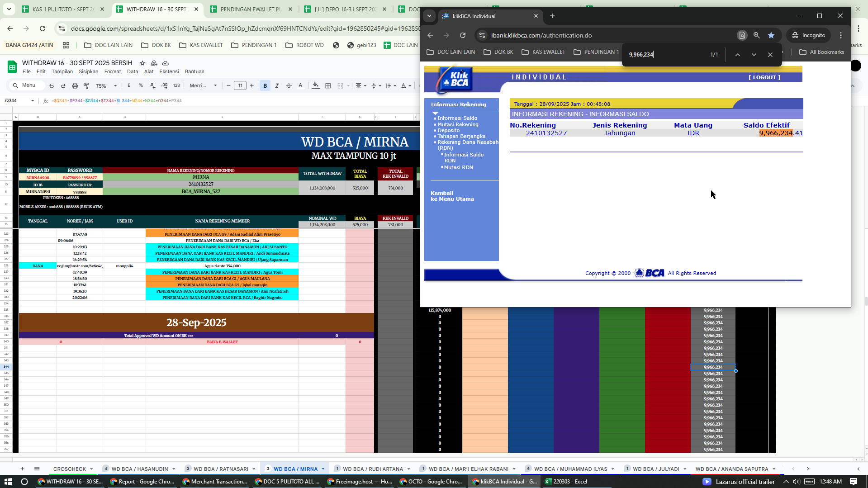The width and height of the screenshot is (868, 488).
Task: Toggle italic formatting
Action: [x=277, y=85]
